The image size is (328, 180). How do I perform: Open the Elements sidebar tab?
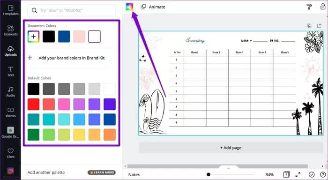pyautogui.click(x=10, y=30)
